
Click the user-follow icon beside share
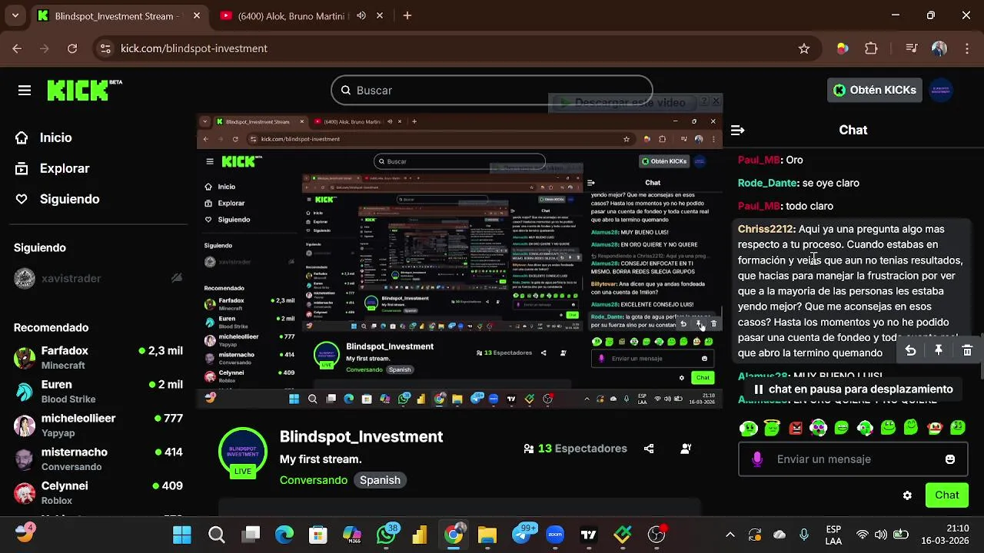pyautogui.click(x=686, y=449)
